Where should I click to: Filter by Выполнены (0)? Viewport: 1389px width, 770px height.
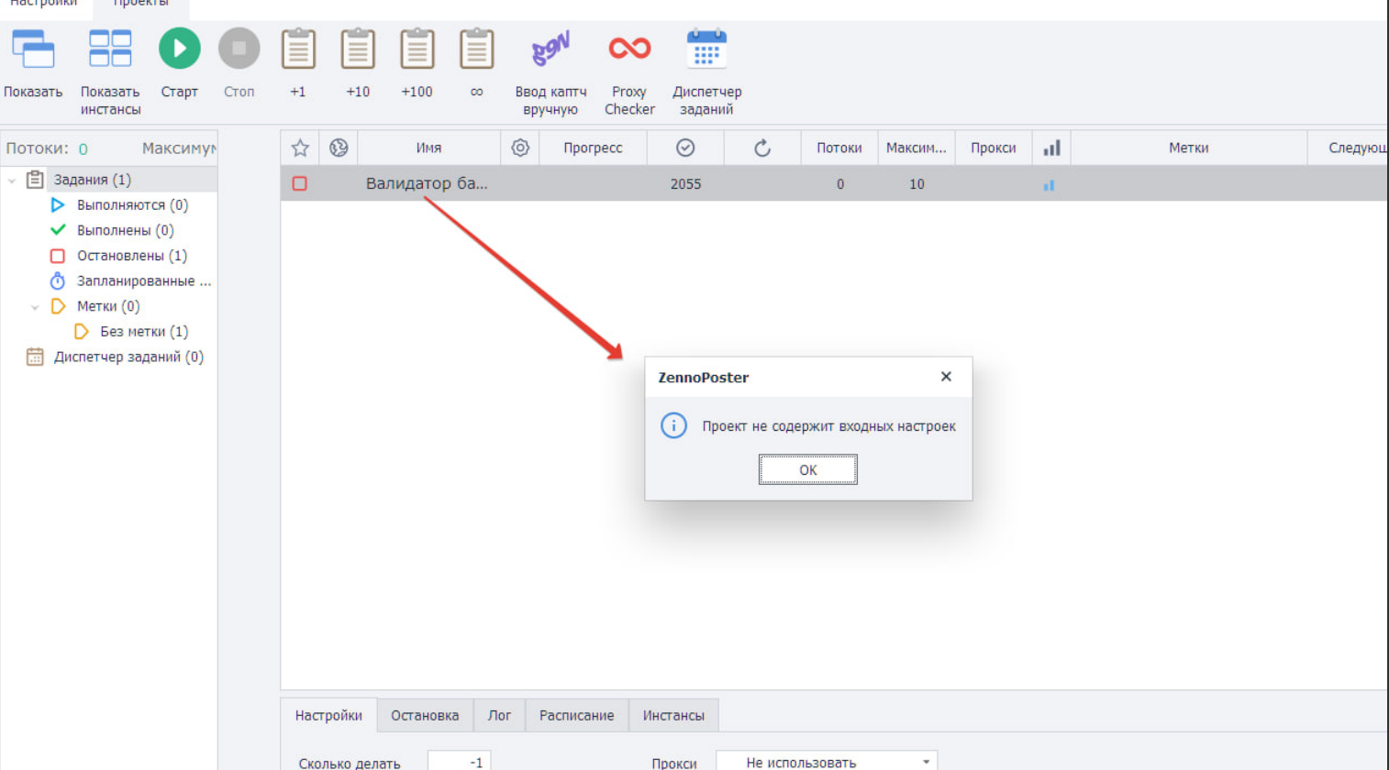click(125, 230)
